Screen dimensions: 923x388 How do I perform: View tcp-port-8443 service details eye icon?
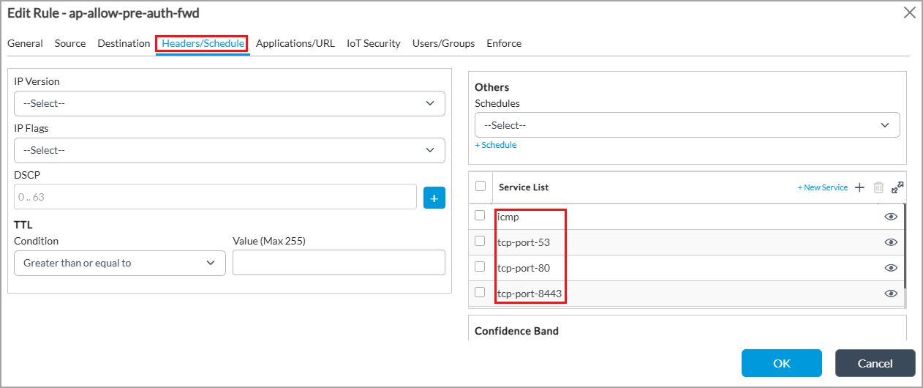(891, 294)
